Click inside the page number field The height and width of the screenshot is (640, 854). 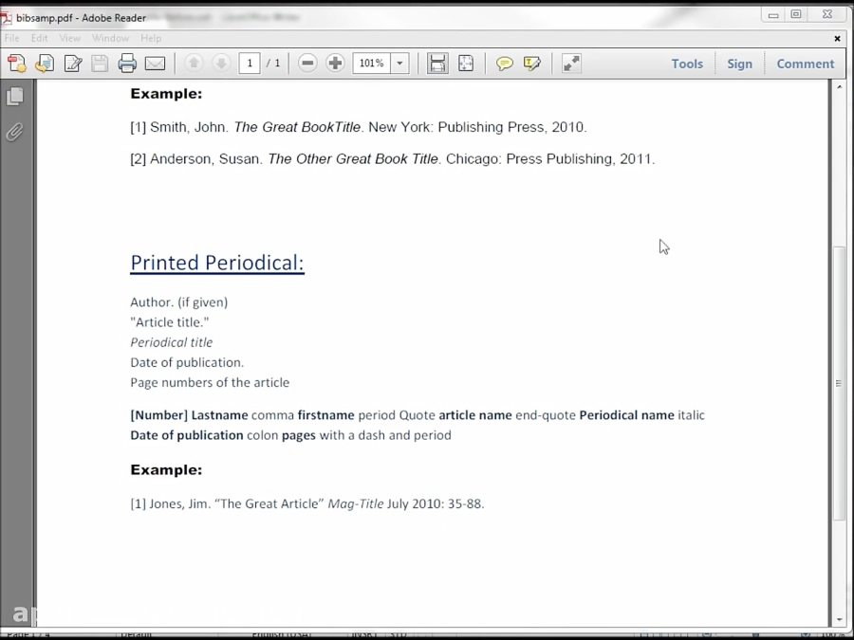coord(250,63)
